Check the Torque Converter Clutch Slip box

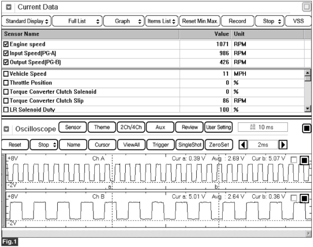pyautogui.click(x=6, y=101)
